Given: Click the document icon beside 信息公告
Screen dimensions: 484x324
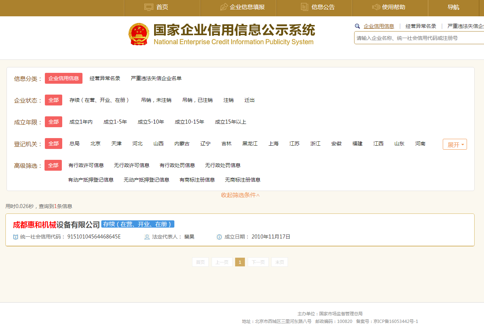Looking at the screenshot, I should point(304,7).
